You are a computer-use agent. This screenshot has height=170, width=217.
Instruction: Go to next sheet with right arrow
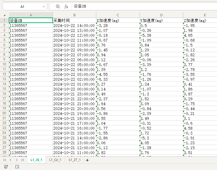[16, 160]
